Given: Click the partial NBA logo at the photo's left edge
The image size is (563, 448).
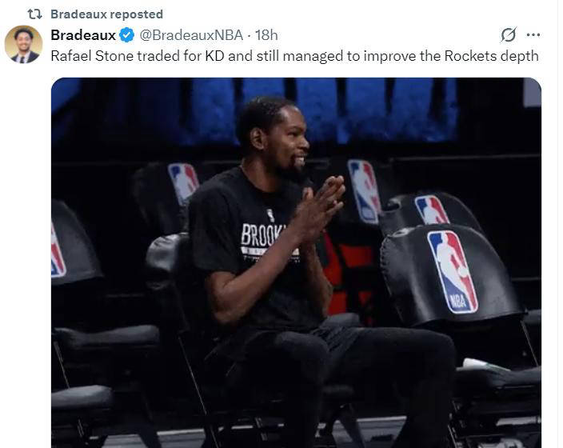Looking at the screenshot, I should coord(58,250).
